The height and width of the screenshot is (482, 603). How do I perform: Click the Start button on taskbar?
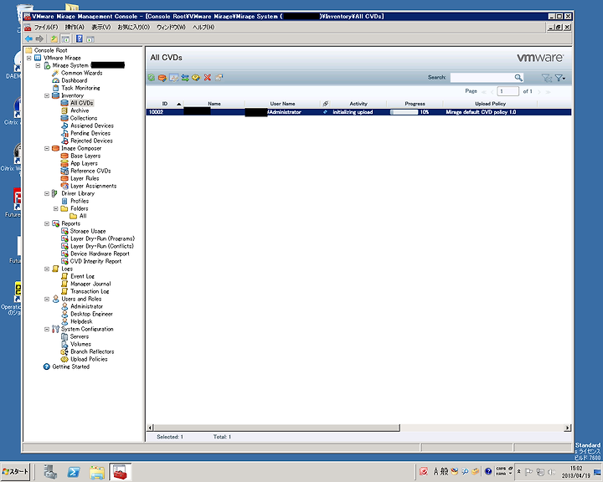click(15, 472)
